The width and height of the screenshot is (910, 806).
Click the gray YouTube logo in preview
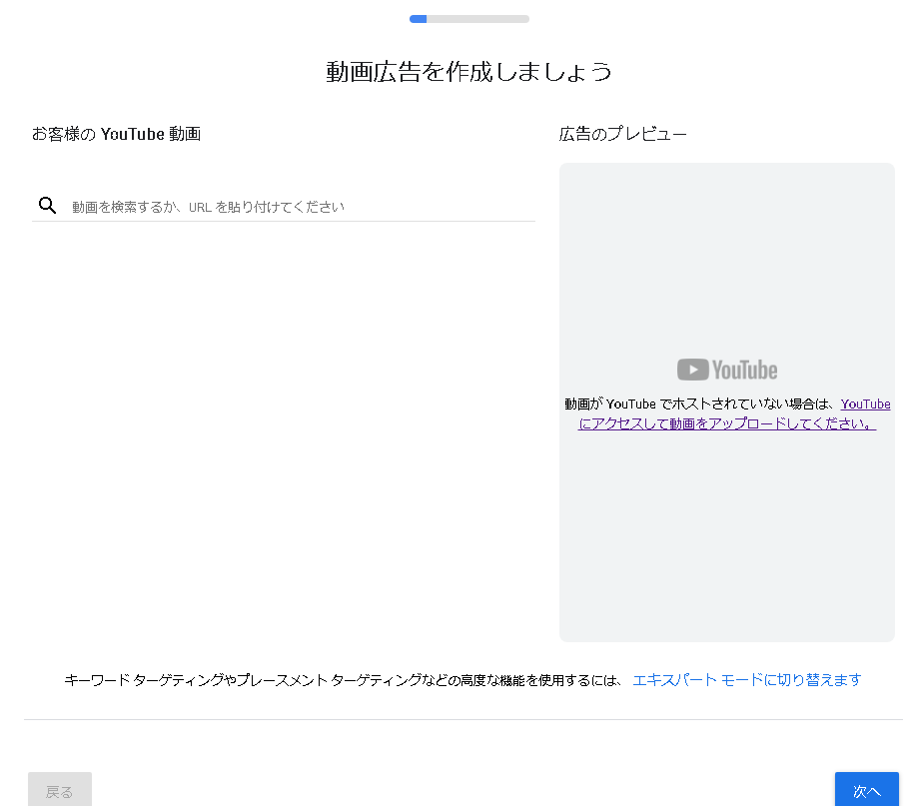click(x=726, y=370)
